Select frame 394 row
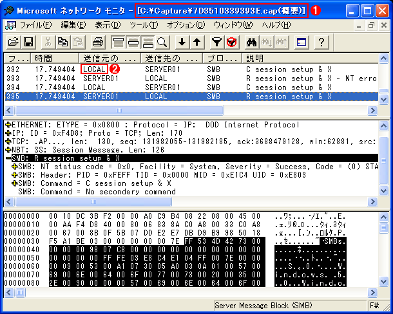393x314 pixels. (191, 88)
